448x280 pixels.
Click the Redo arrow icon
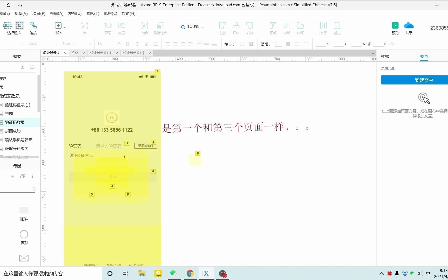(20, 5)
